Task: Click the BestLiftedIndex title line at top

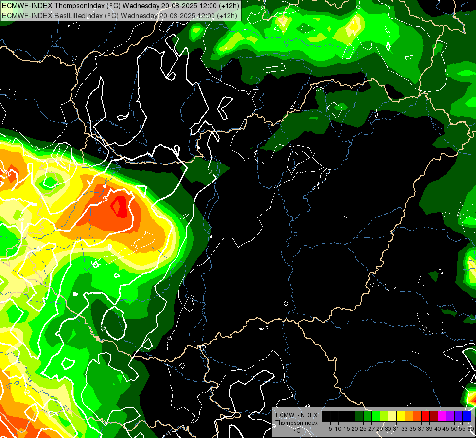Action: pyautogui.click(x=120, y=15)
